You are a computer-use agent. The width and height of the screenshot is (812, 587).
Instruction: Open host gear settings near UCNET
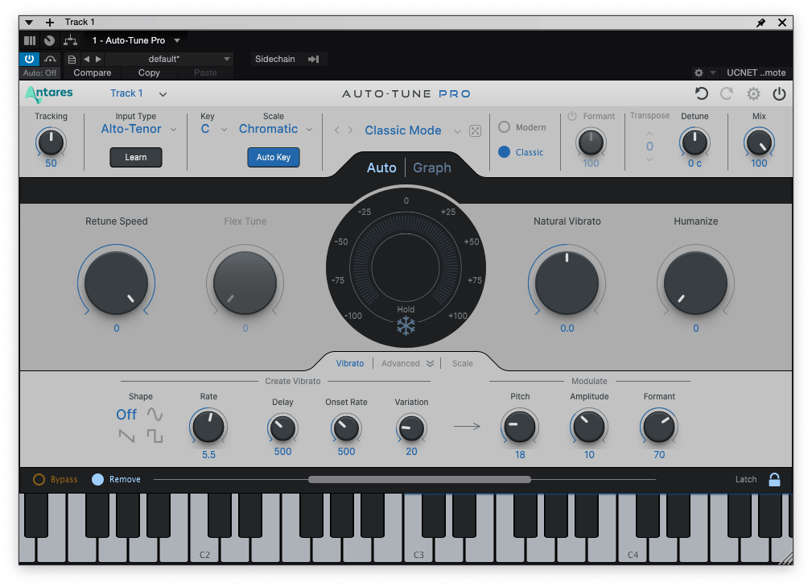click(x=699, y=73)
